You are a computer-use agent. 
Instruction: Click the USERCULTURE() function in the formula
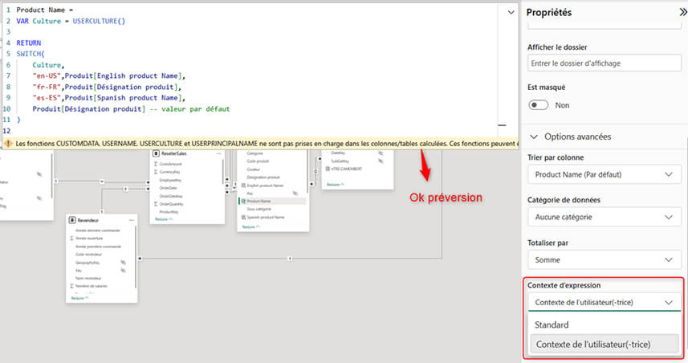tap(99, 21)
